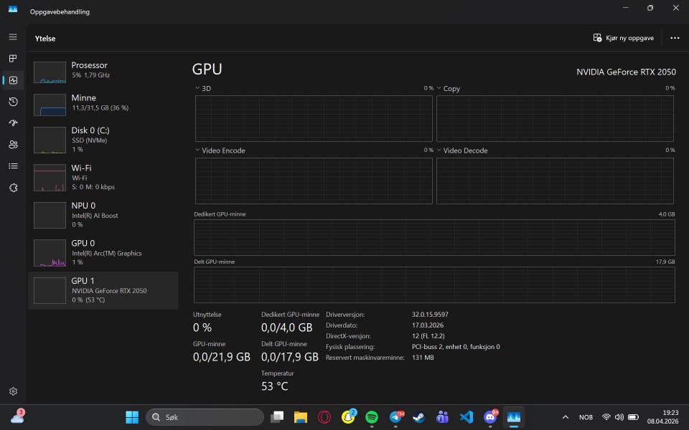Select the Minne performance item
Viewport: 689px width, 430px height.
point(103,105)
